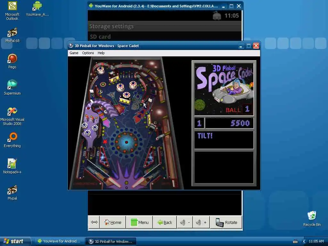The height and width of the screenshot is (246, 328).
Task: Maximize the 3D Pinball window
Action: coord(249,46)
